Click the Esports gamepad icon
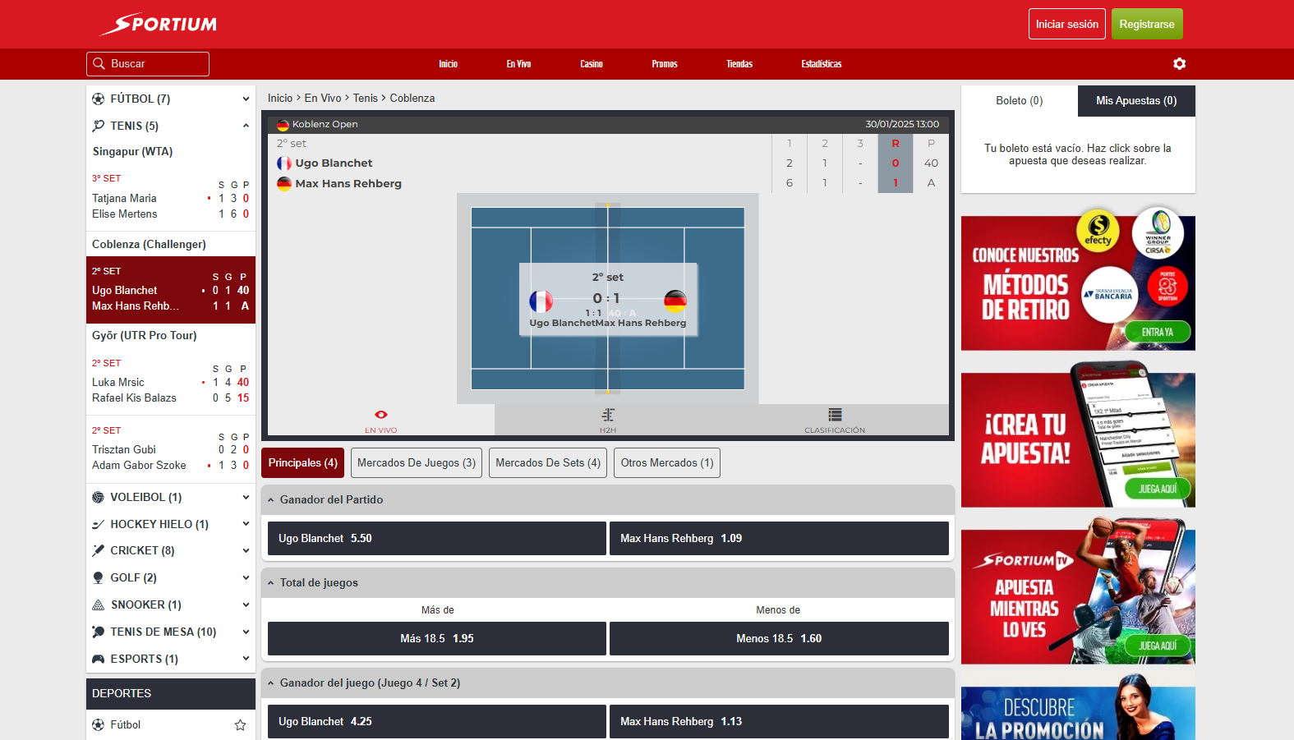This screenshot has width=1294, height=740. coord(99,659)
